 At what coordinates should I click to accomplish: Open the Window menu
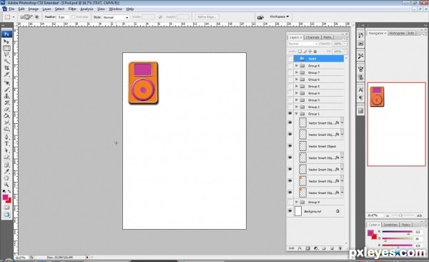click(x=115, y=9)
